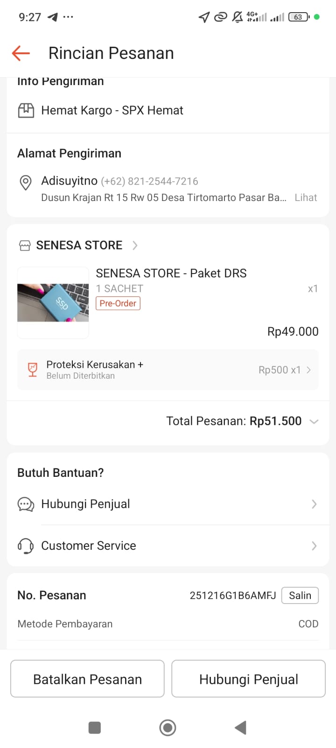This screenshot has height=748, width=336.
Task: Tap the bottom Hubungi Penjual button
Action: [248, 679]
